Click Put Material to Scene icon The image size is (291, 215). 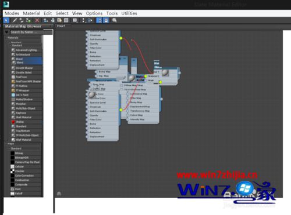[22, 20]
